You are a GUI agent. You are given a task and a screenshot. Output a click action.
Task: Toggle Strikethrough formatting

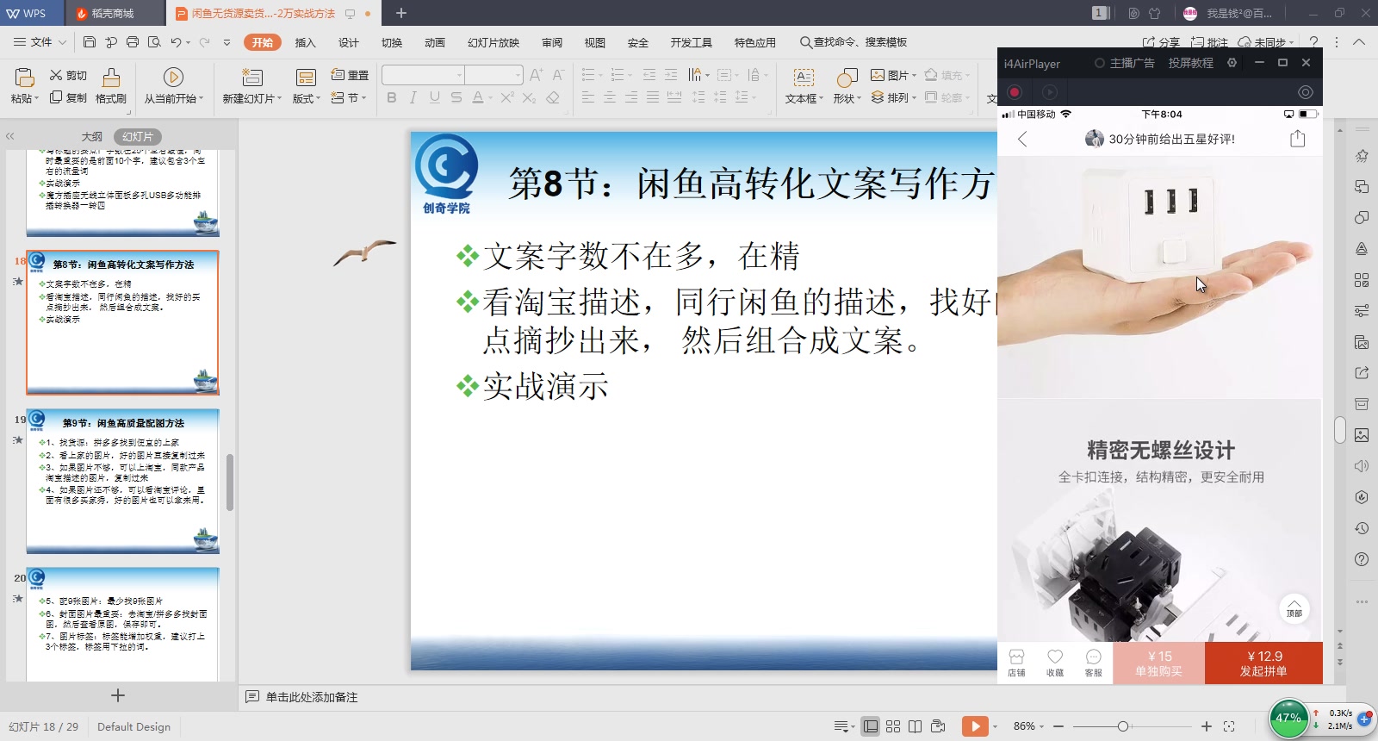(x=456, y=97)
